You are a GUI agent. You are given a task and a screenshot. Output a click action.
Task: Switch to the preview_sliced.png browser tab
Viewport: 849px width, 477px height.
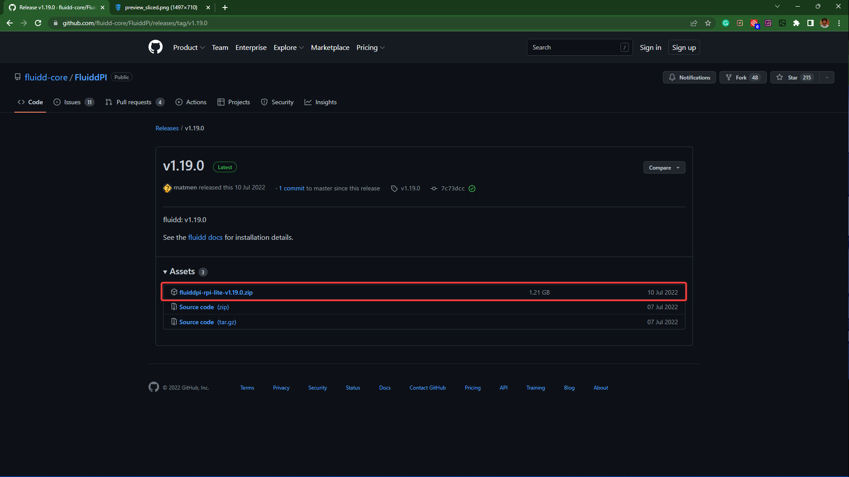click(161, 8)
